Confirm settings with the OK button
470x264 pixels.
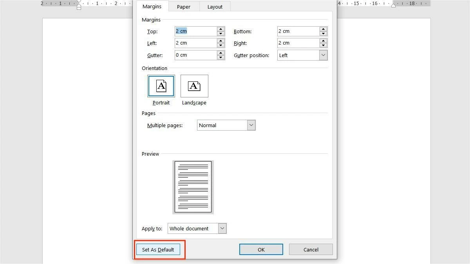click(x=261, y=249)
